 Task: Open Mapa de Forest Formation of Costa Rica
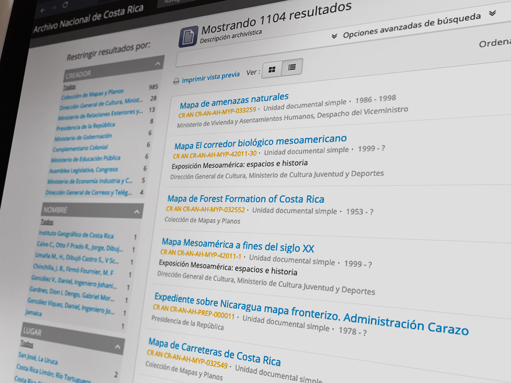(246, 199)
